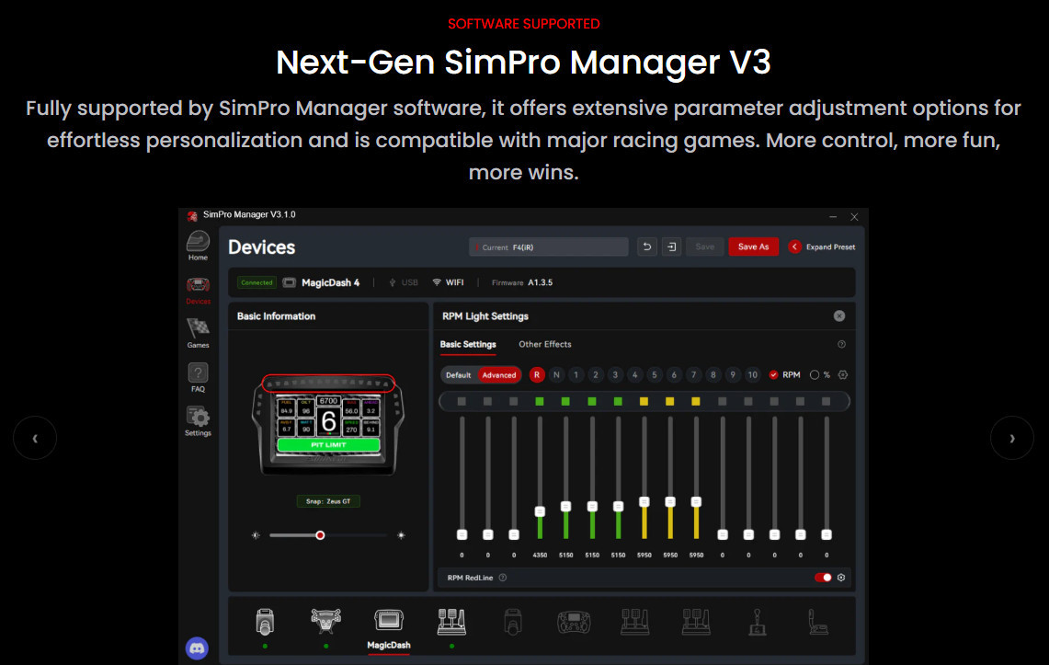1049x665 pixels.
Task: Close the RPM Light Settings panel
Action: point(839,315)
